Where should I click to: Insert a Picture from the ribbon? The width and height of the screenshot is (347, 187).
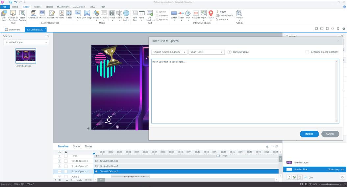tap(78, 15)
